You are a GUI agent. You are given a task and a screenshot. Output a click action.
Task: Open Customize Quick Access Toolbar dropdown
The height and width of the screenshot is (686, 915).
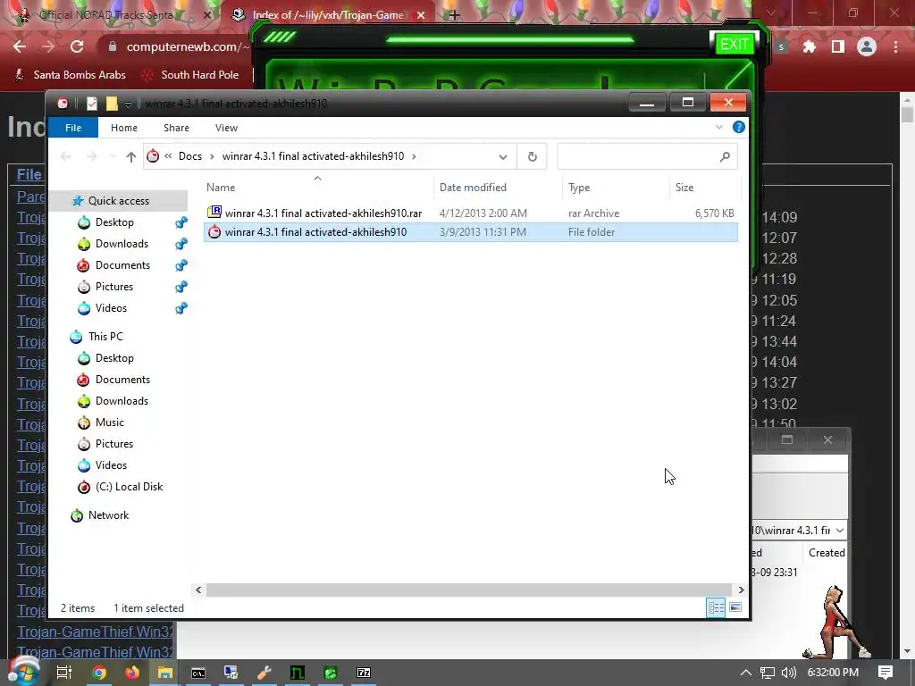(x=128, y=105)
